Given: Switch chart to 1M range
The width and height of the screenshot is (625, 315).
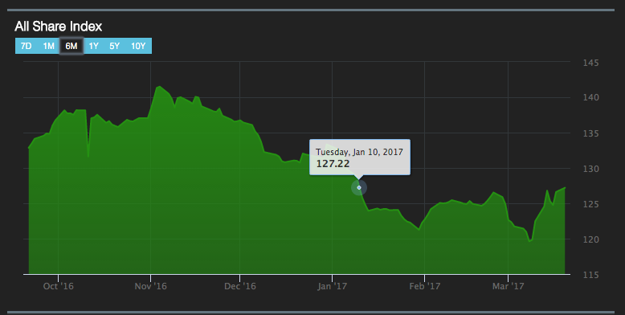Looking at the screenshot, I should tap(49, 46).
